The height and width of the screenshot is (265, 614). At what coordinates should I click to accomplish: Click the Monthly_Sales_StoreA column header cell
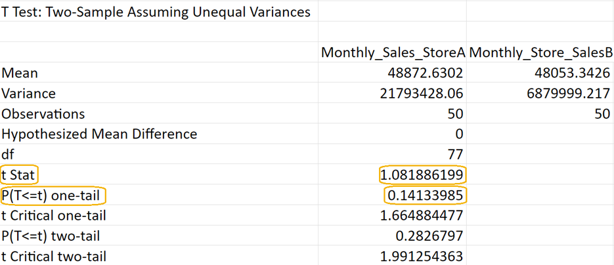(x=392, y=52)
